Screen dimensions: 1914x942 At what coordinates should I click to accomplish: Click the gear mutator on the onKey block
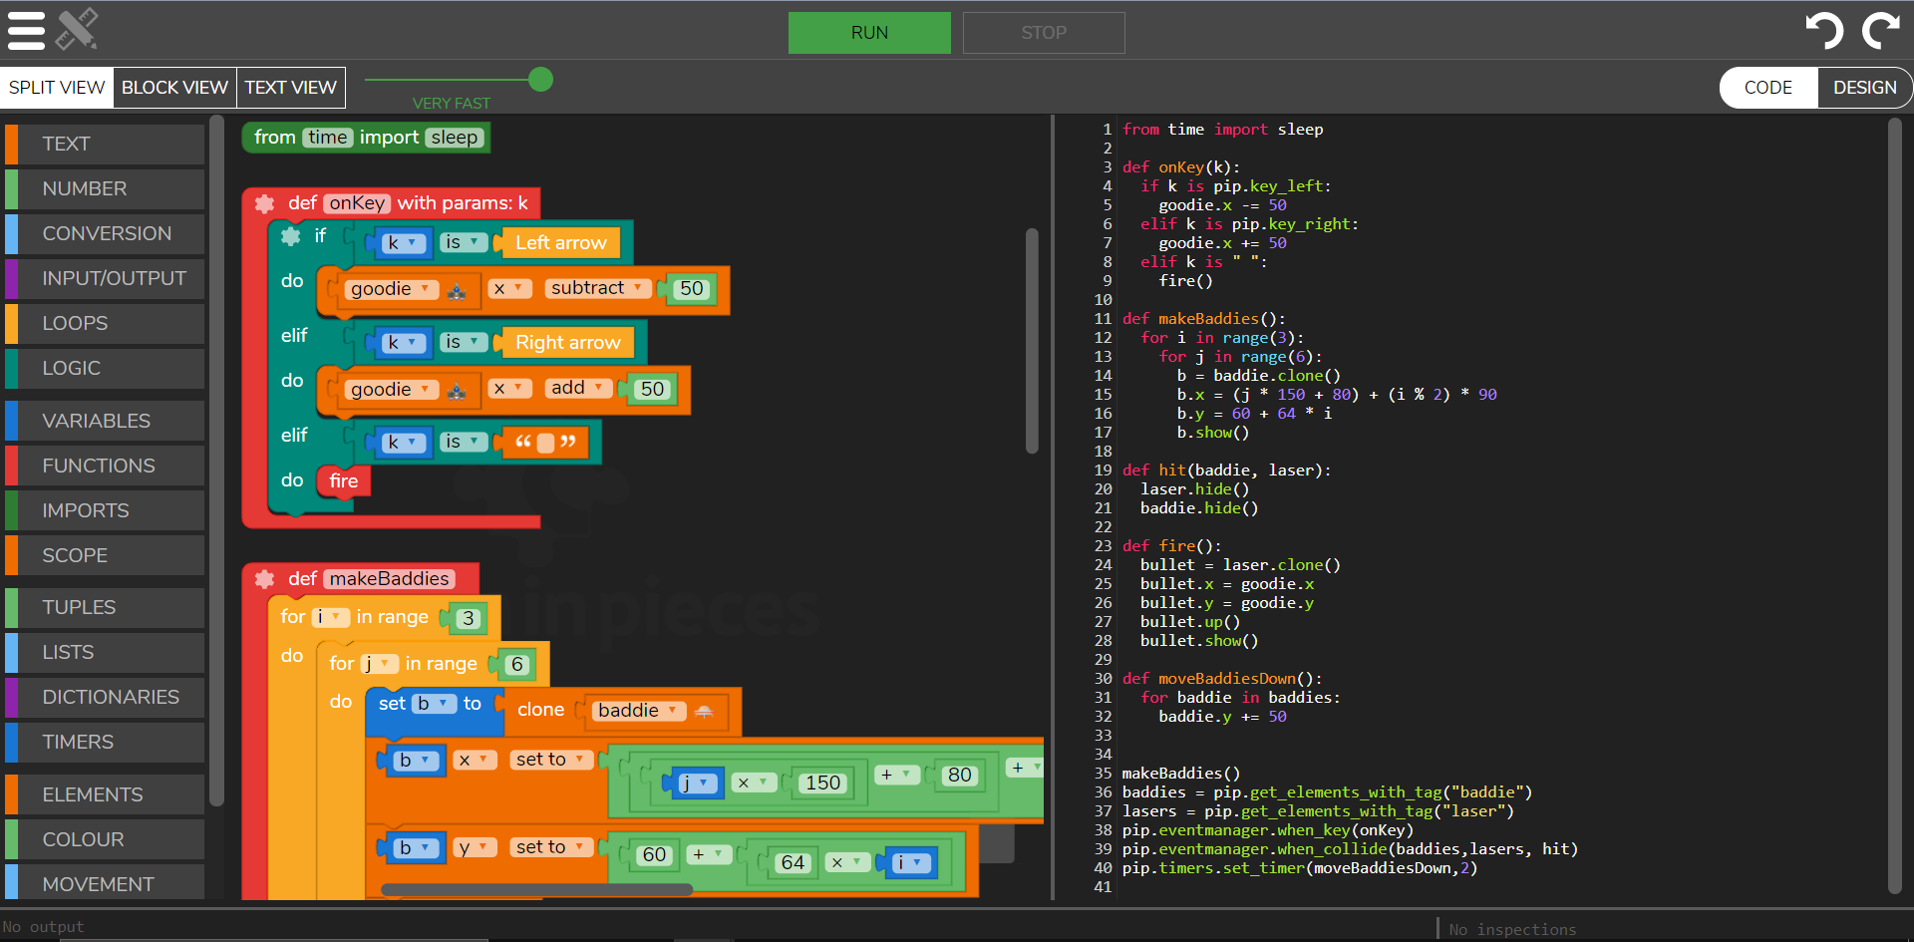coord(264,203)
